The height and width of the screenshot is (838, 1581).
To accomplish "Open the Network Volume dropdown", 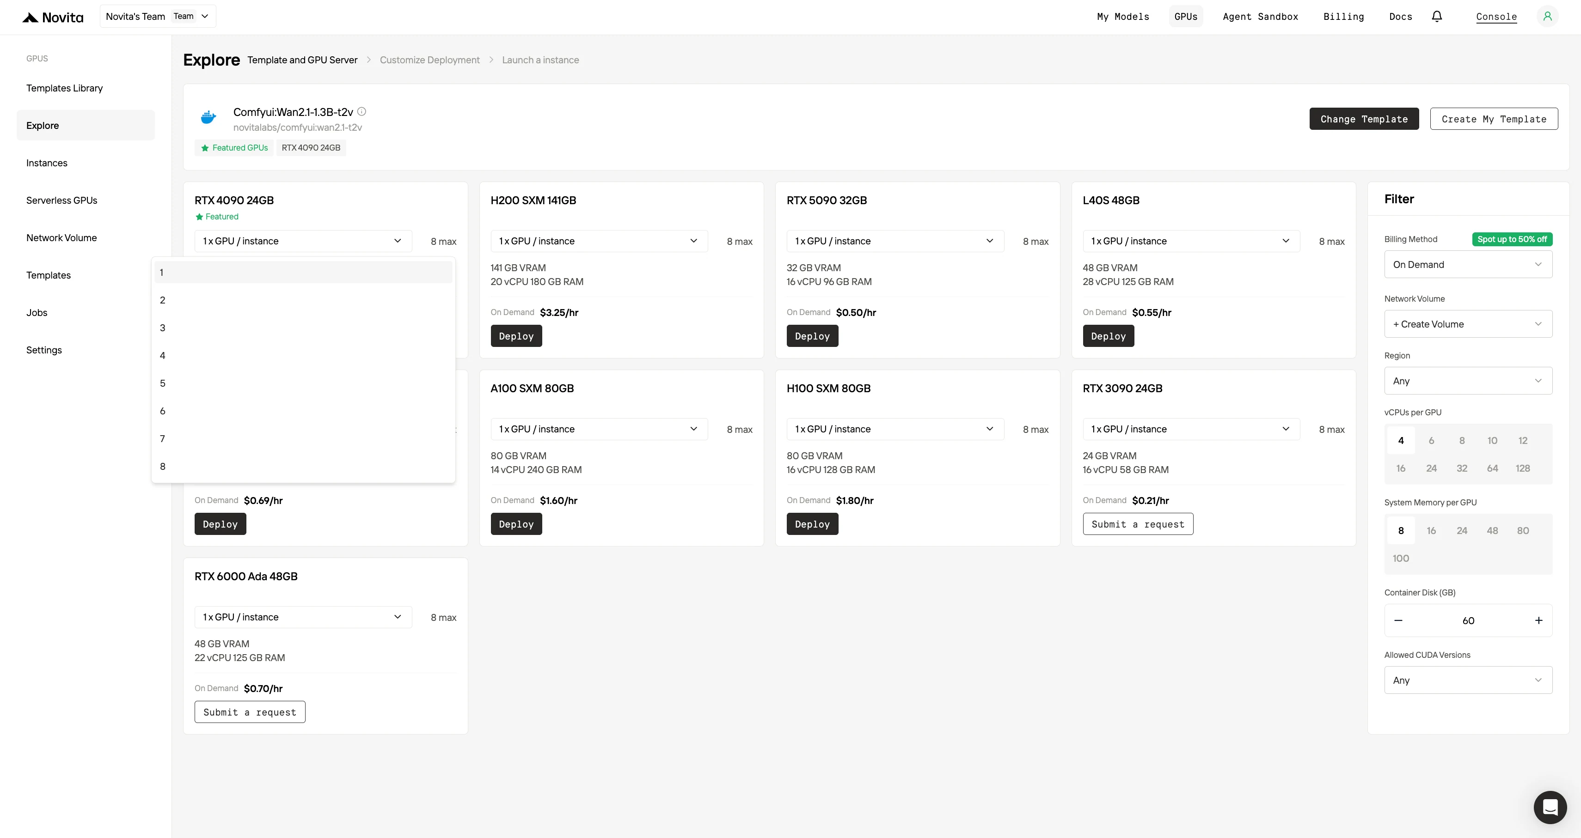I will click(1468, 324).
